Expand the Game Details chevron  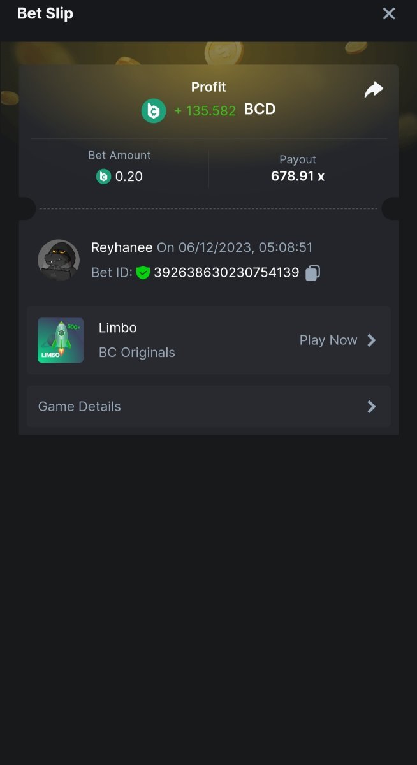point(372,407)
